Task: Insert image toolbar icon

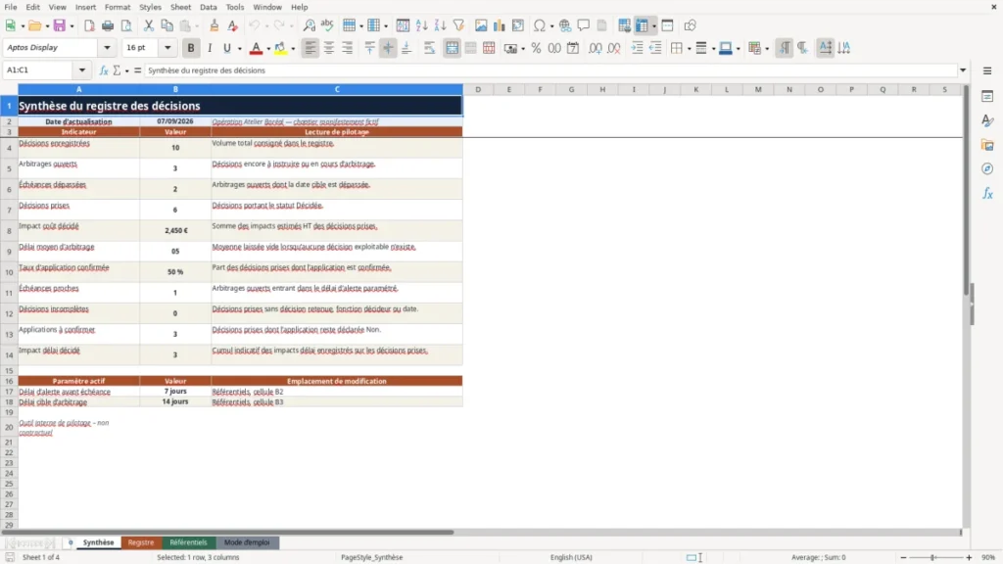Action: 481,25
